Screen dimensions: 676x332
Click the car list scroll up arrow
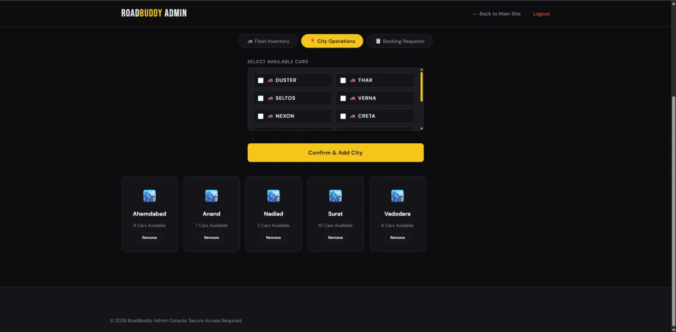[x=421, y=70]
